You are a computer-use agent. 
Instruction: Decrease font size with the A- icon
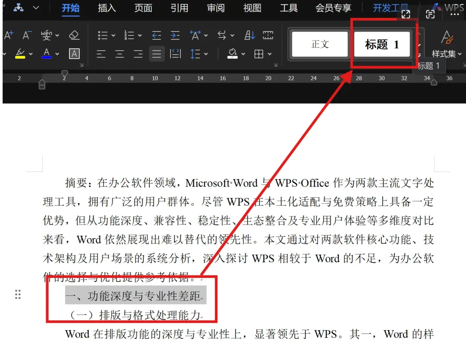pos(26,35)
